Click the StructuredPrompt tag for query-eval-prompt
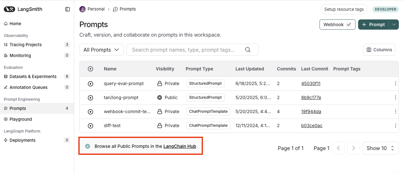The image size is (403, 173). (x=205, y=83)
